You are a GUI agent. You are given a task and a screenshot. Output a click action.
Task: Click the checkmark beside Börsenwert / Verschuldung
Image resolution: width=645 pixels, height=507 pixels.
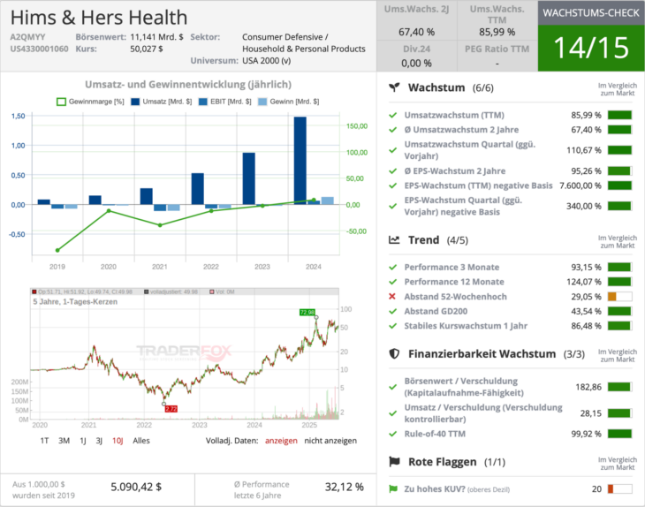[393, 387]
